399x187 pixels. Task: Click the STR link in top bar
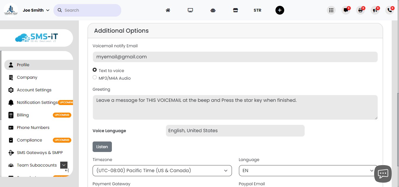257,10
